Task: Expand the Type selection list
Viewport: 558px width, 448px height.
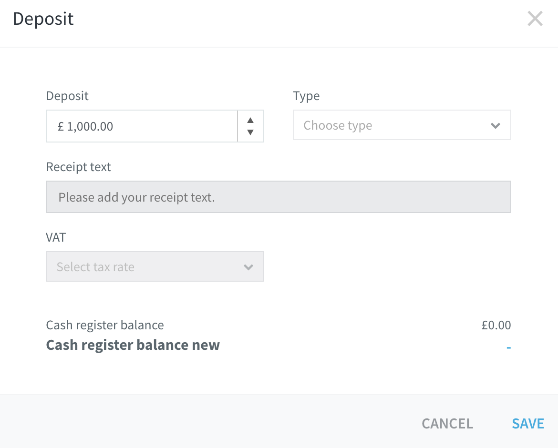Action: tap(402, 125)
